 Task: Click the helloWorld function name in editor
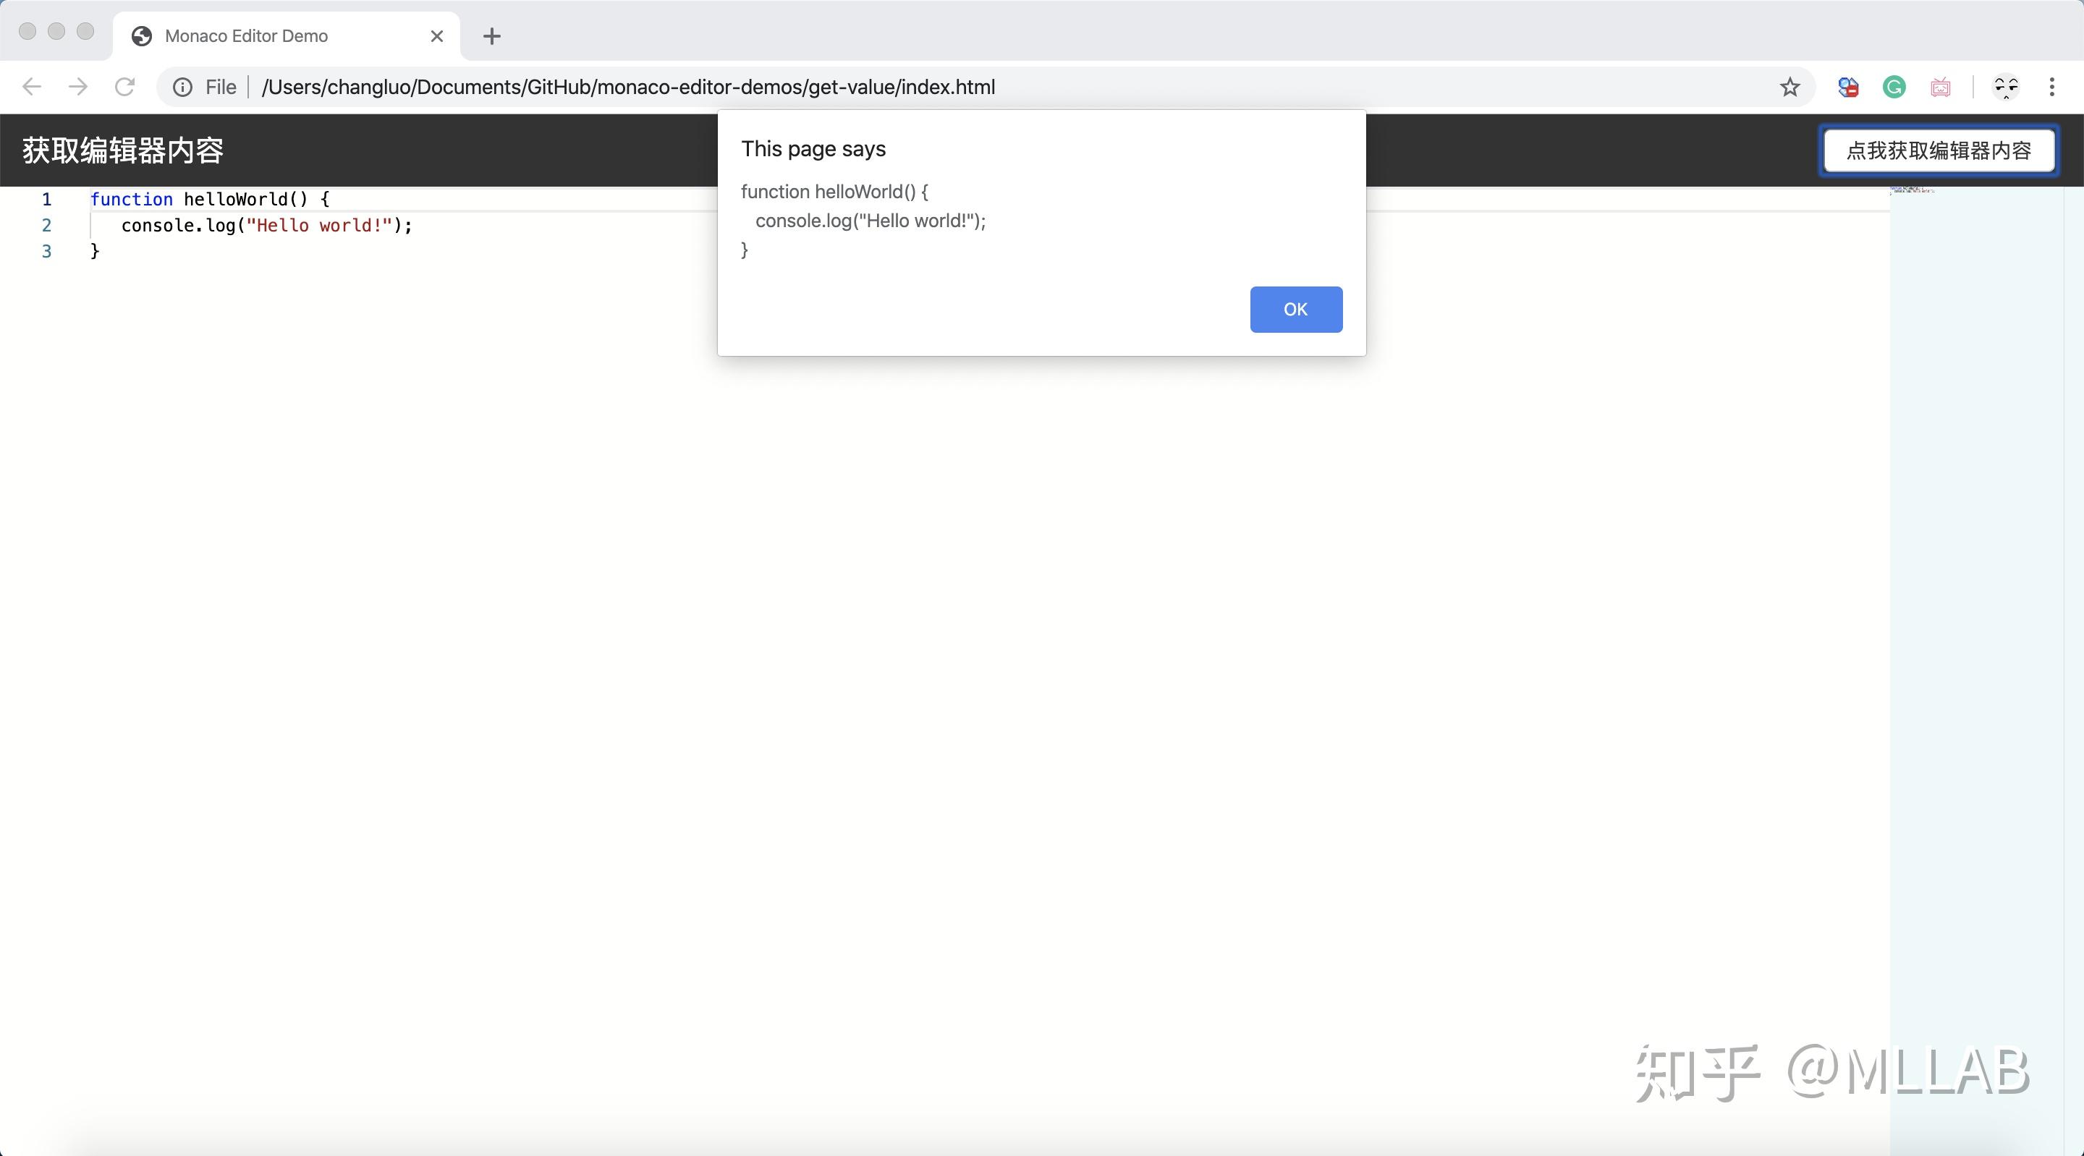[234, 199]
